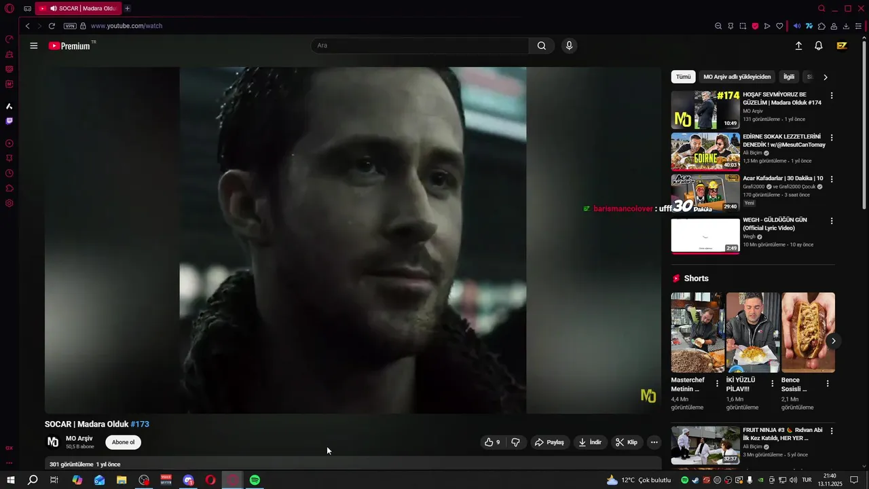Click the pin icon in the address bar
Viewport: 869px width, 489px height.
tap(731, 26)
